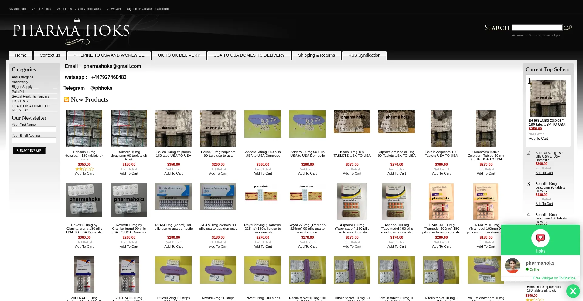Add Adderal 30mg 90 Pills to cart
The height and width of the screenshot is (301, 583).
coord(307,173)
